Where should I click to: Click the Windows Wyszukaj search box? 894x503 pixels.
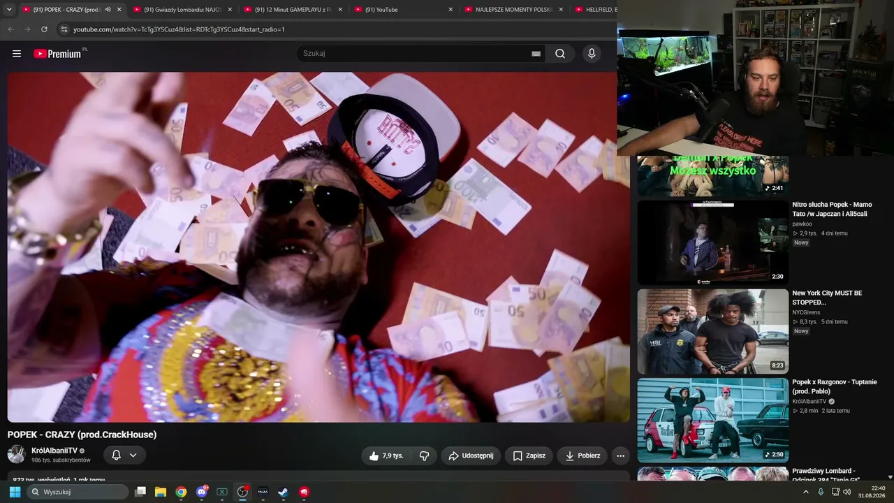[78, 492]
